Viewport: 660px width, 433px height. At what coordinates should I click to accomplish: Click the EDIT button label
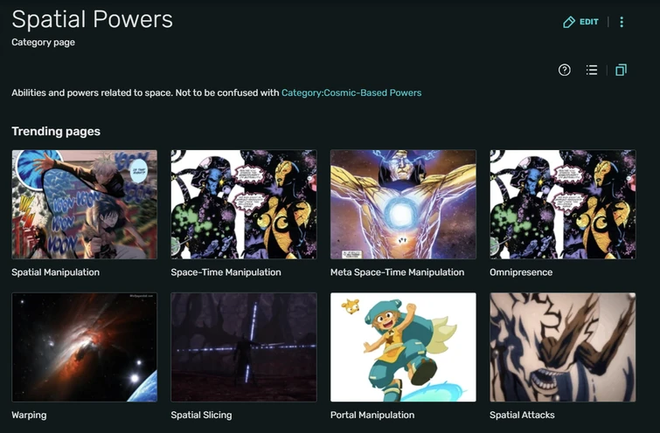[589, 22]
